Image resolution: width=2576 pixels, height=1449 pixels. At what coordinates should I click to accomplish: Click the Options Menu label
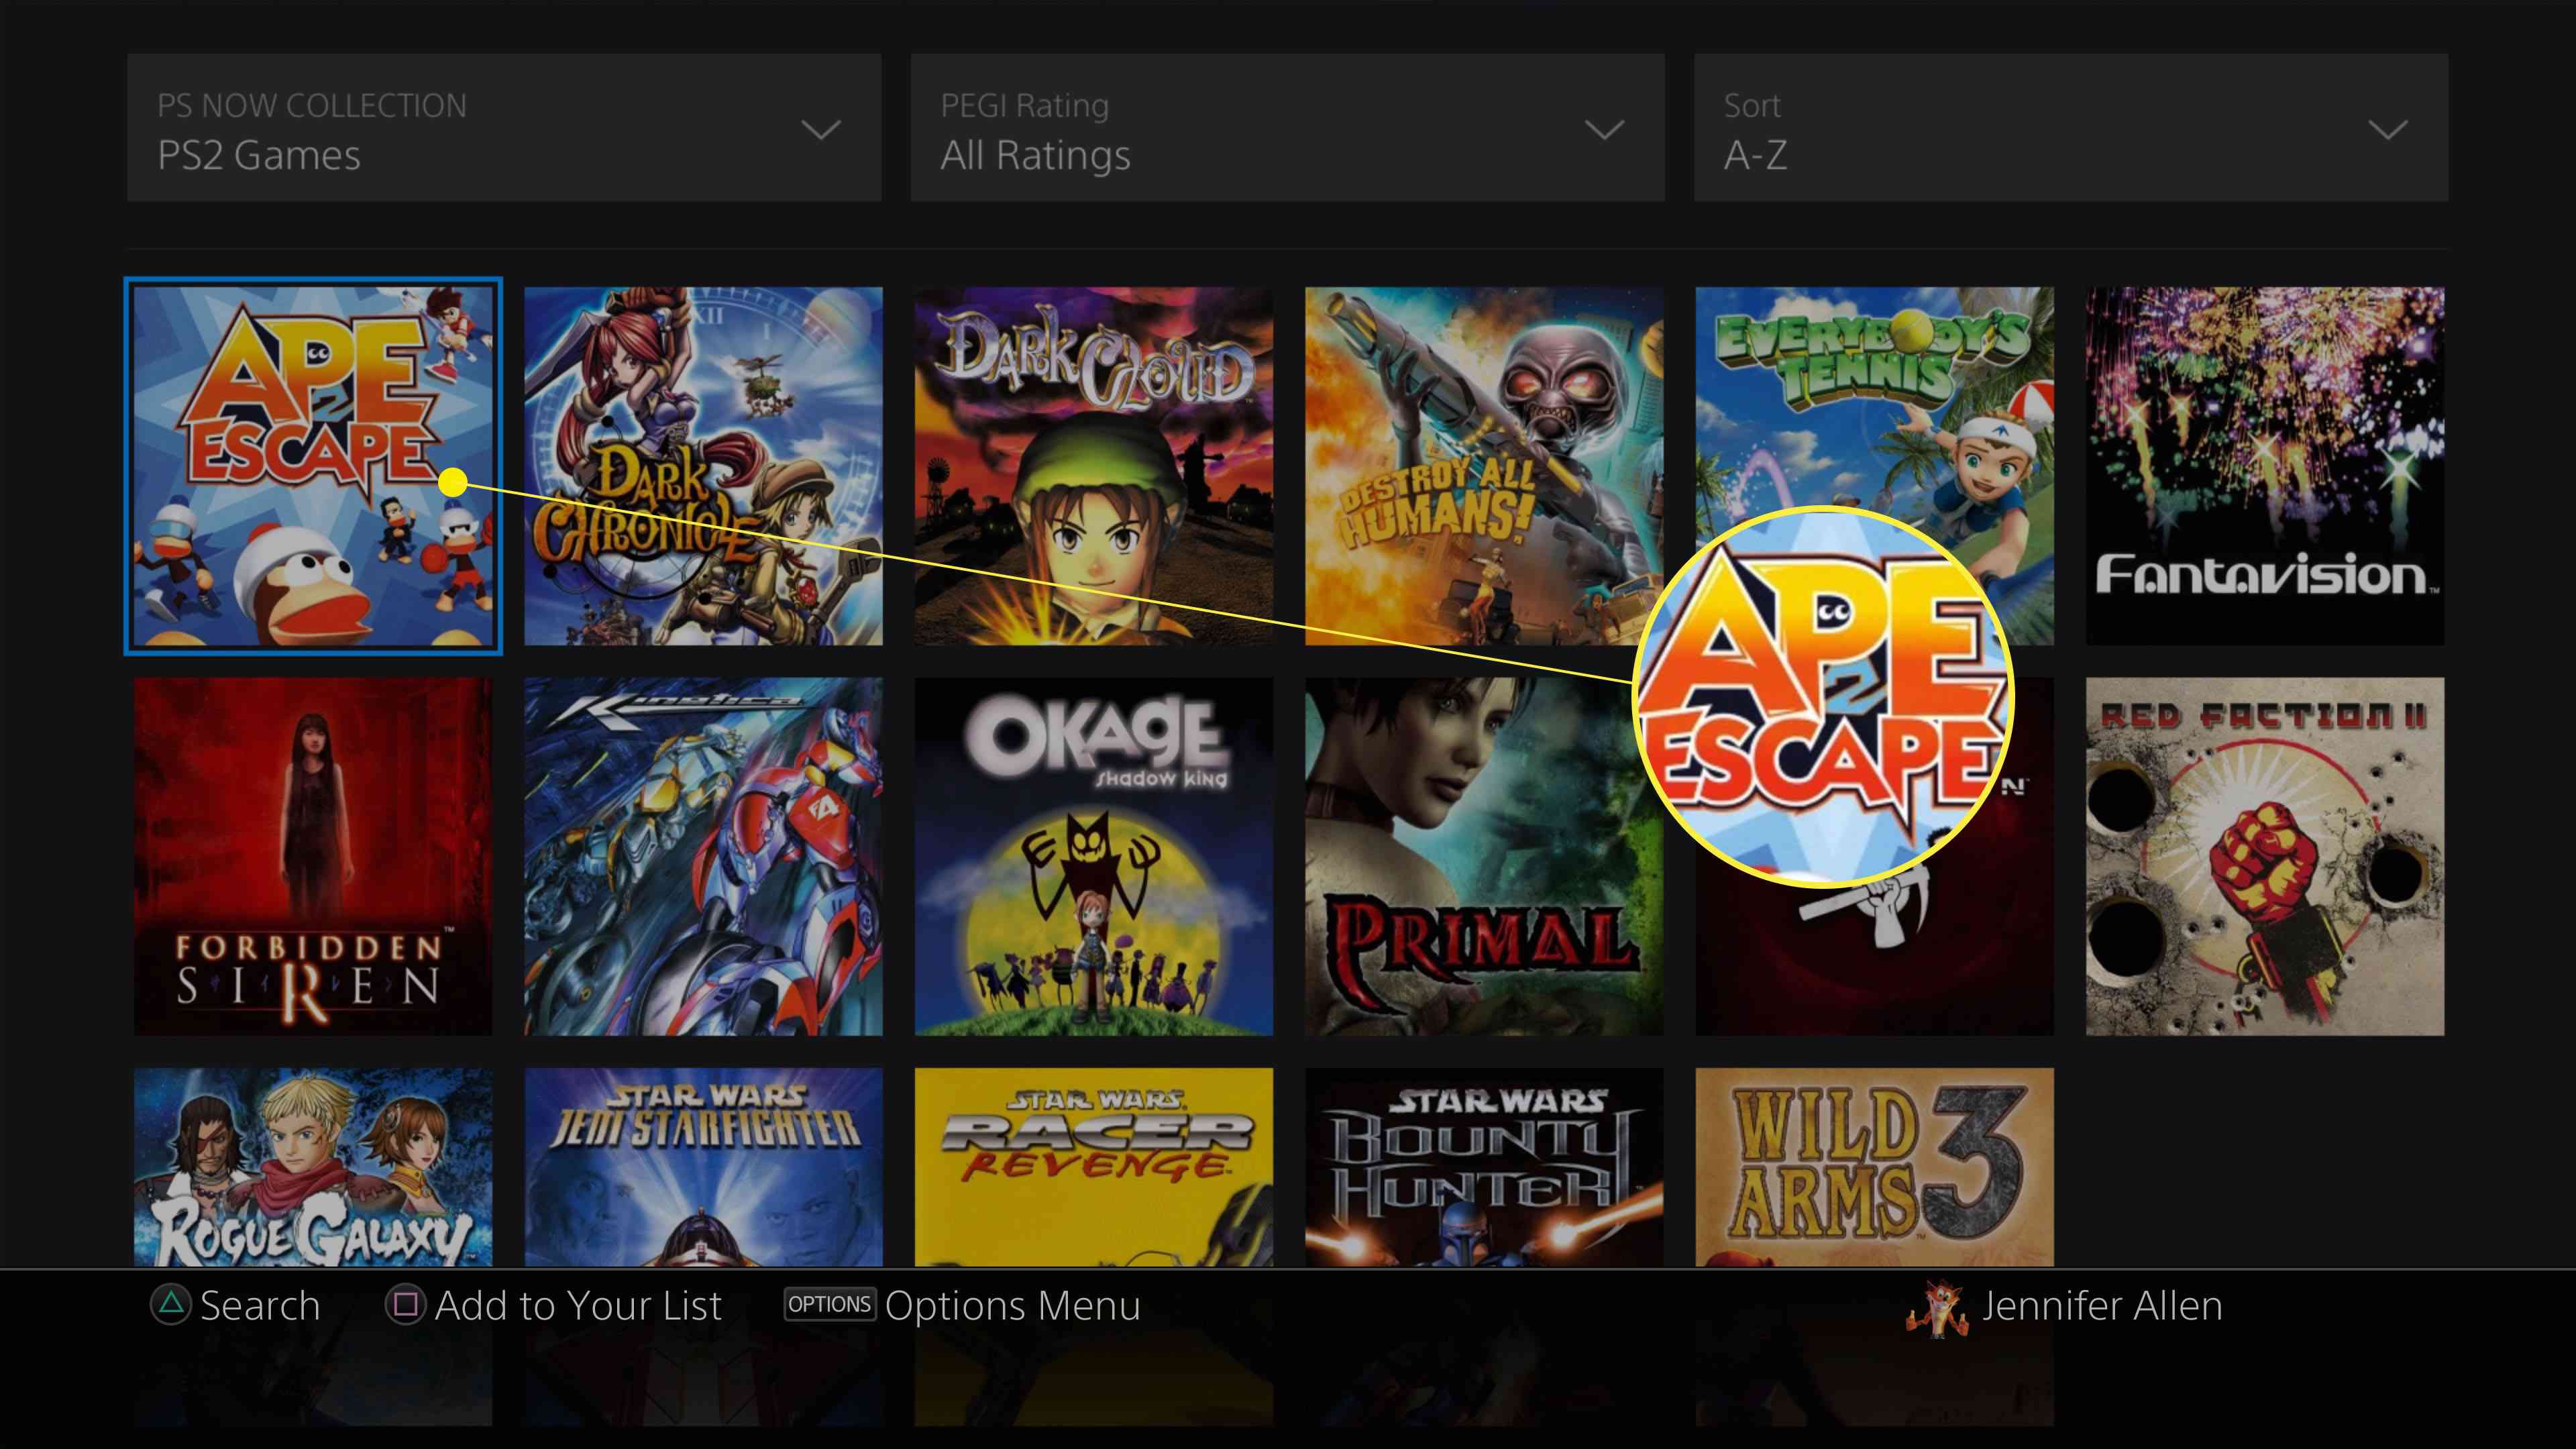1012,1305
